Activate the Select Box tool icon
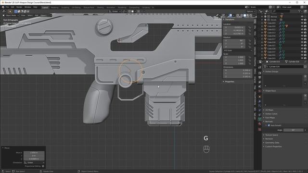 10,12
